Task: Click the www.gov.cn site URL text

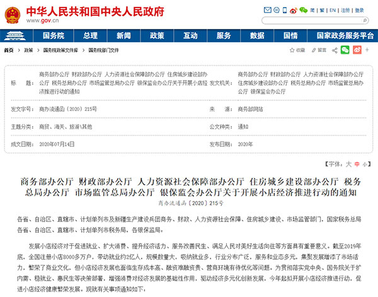Action: (42, 21)
